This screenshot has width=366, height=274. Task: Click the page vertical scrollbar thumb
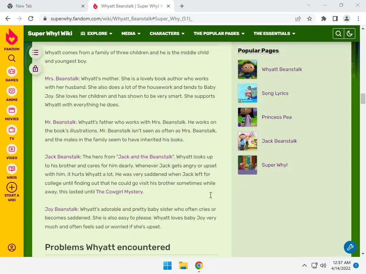(x=363, y=98)
